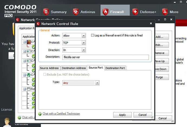Image resolution: width=187 pixels, height=127 pixels.
Task: Maximize the Network Security Policy window
Action: [165, 19]
